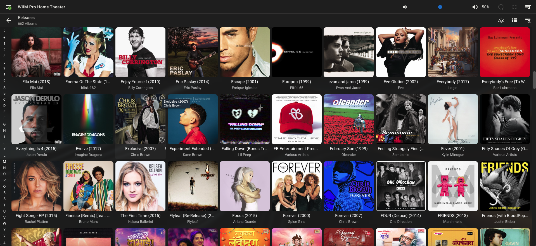Click the volume down speaker icon
This screenshot has width=536, height=246.
(405, 7)
